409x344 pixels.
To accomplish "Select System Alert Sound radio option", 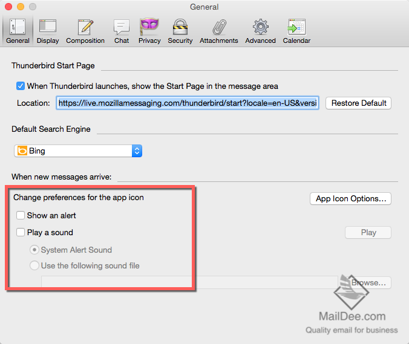I will click(x=34, y=250).
